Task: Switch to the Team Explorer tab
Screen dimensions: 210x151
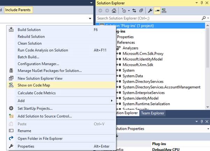Action: tap(152, 113)
